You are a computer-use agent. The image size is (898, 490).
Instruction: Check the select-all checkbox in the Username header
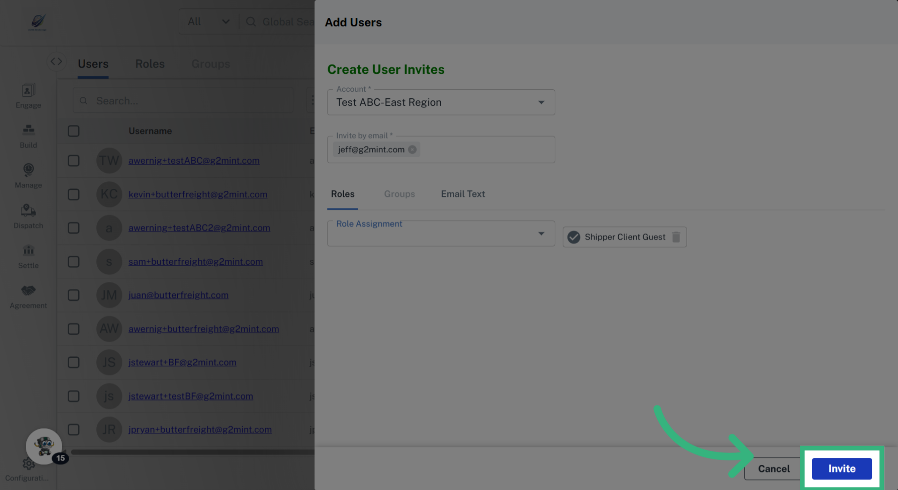(x=73, y=131)
